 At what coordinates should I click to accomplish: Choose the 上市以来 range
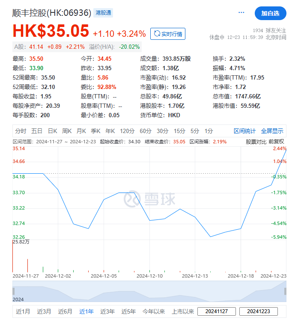(x=183, y=311)
